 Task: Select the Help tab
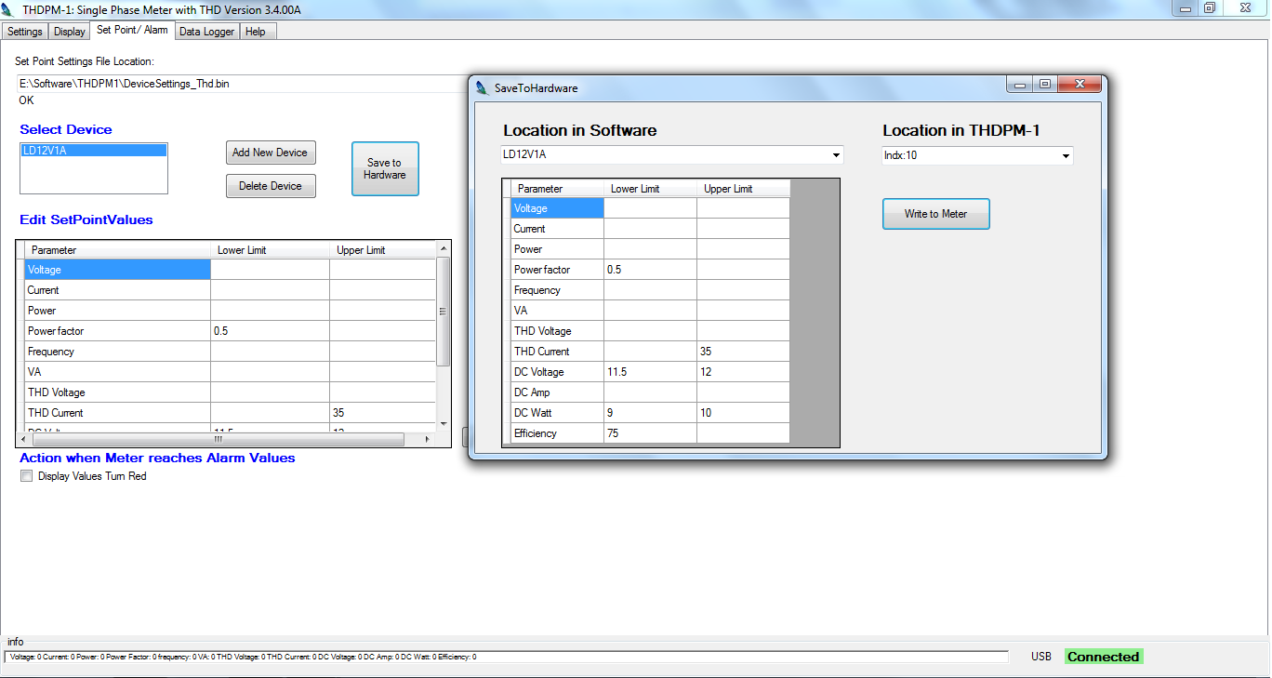(256, 32)
